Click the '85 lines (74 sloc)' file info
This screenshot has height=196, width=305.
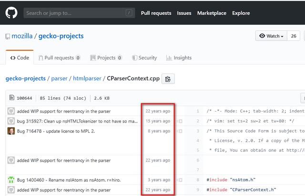coord(63,98)
